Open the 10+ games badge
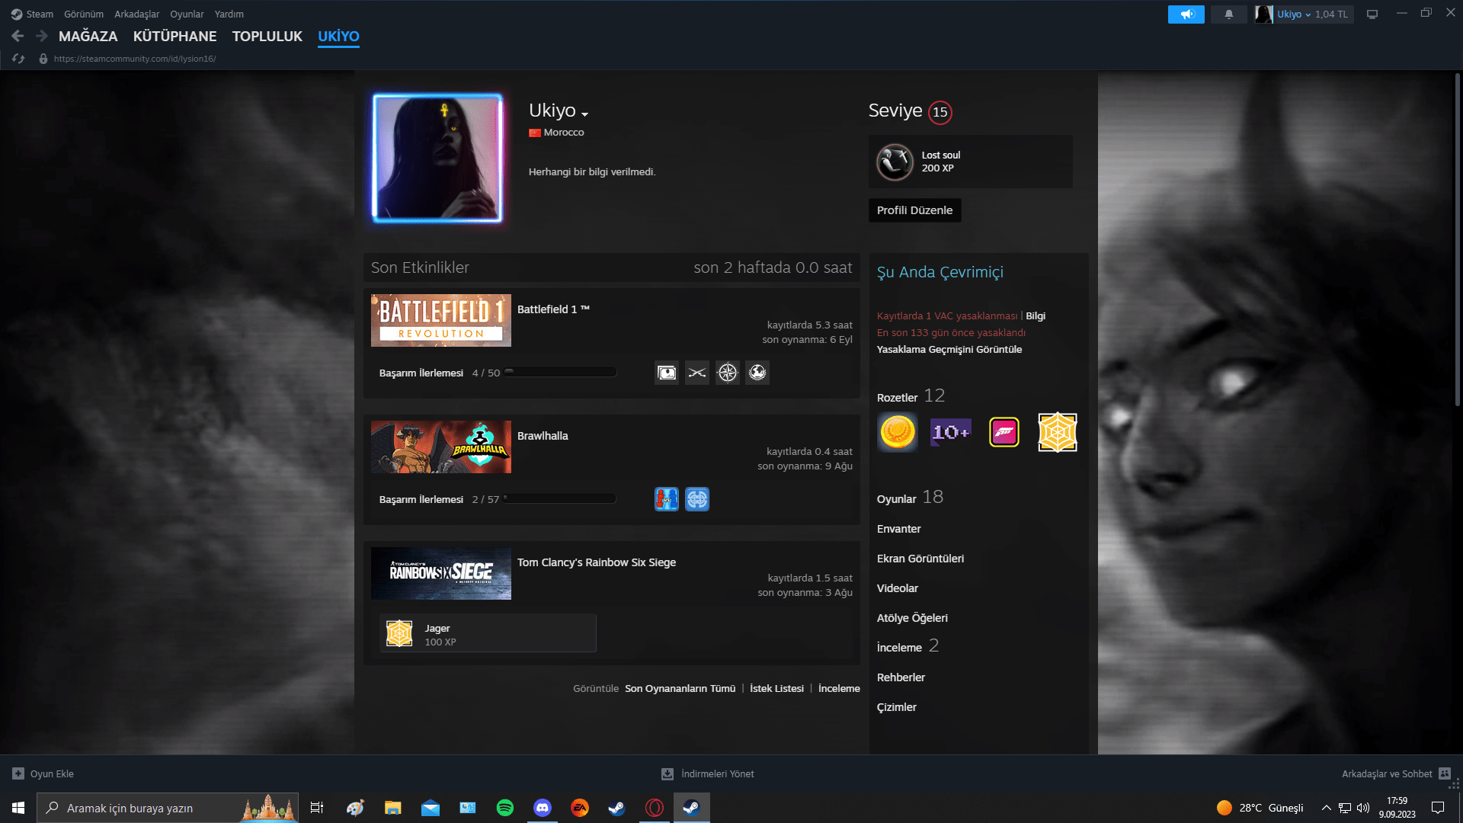This screenshot has width=1463, height=823. pyautogui.click(x=951, y=432)
